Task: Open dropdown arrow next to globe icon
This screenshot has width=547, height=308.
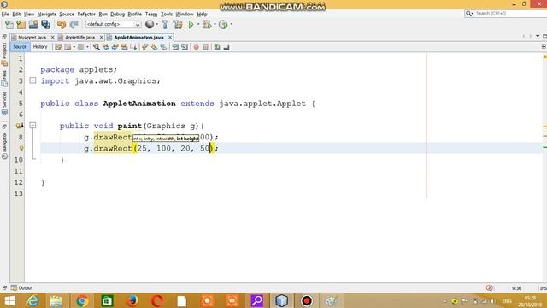Action: tap(157, 24)
